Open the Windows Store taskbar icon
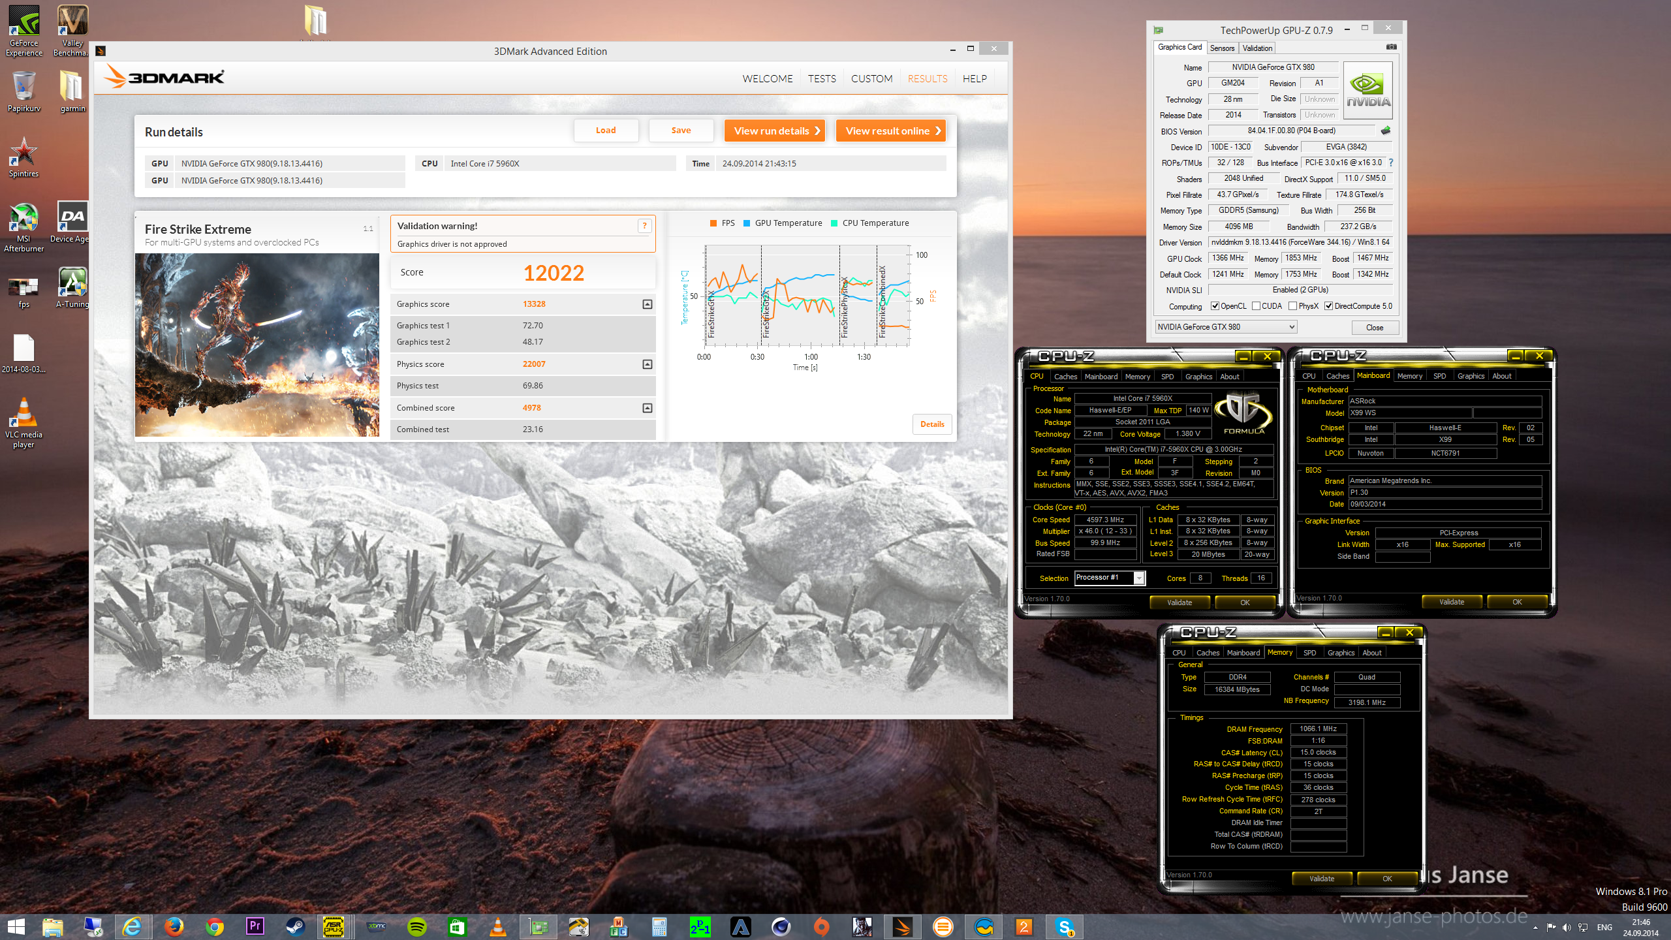Viewport: 1671px width, 940px height. (457, 926)
